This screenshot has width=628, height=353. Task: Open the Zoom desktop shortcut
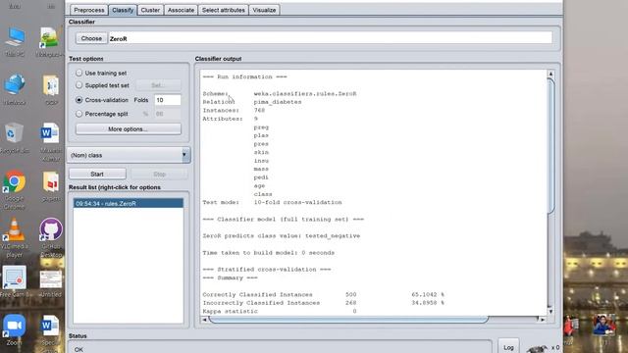click(15, 330)
